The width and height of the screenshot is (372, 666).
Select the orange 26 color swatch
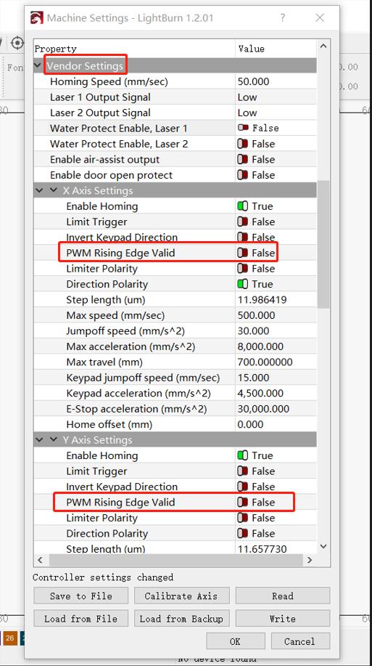(x=9, y=638)
